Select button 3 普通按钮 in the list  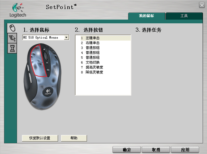click(x=106, y=48)
